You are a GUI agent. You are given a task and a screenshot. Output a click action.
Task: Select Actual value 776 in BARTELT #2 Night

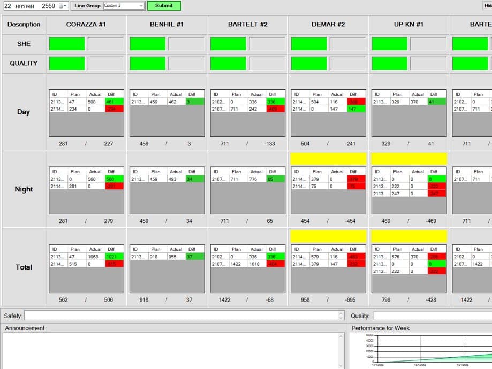click(x=256, y=179)
